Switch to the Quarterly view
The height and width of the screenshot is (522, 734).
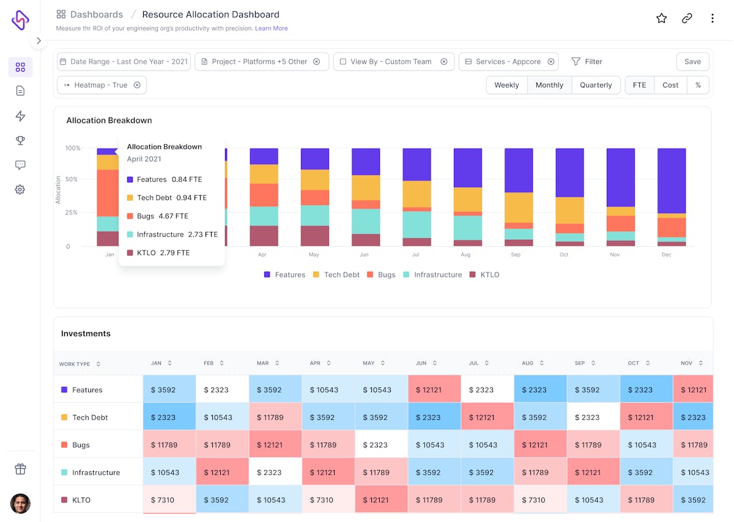[596, 85]
